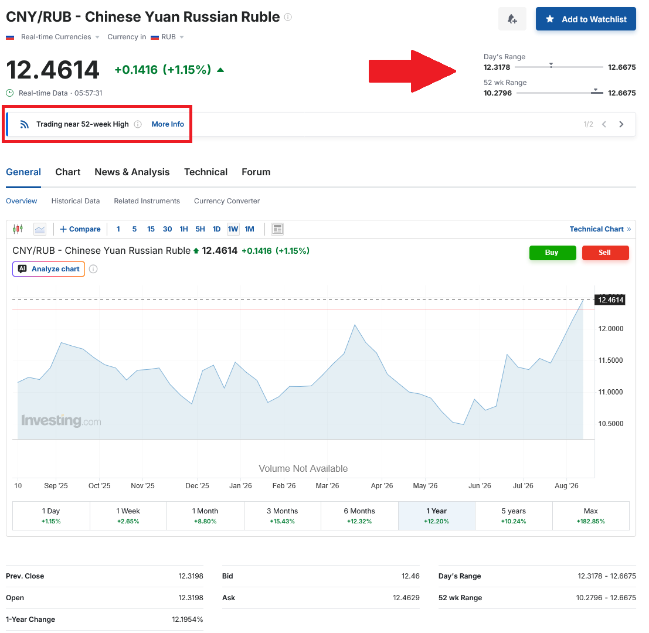This screenshot has height=633, width=649.
Task: Click the red Sell button
Action: 605,253
